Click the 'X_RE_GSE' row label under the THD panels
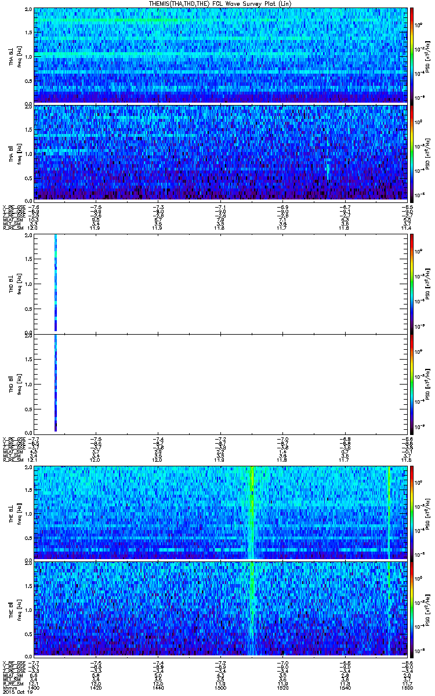435x696 pixels. pyautogui.click(x=13, y=438)
